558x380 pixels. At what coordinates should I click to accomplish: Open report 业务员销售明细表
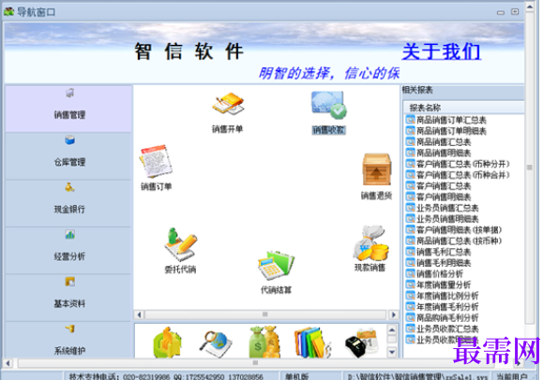click(447, 219)
